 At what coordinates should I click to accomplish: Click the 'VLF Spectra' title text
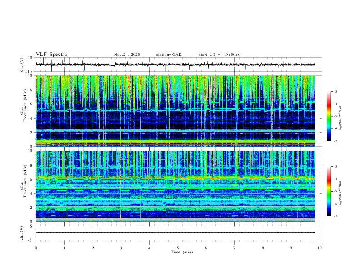point(51,55)
